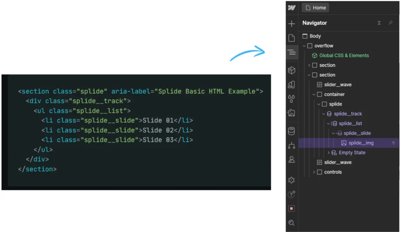This screenshot has height=232, width=413.
Task: Expand the Empty State chevron
Action: (x=328, y=153)
